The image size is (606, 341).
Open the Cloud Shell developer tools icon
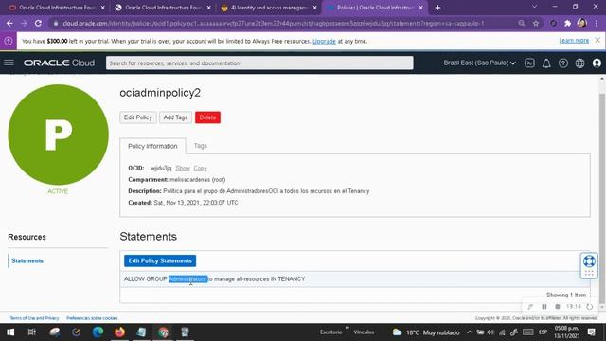529,63
